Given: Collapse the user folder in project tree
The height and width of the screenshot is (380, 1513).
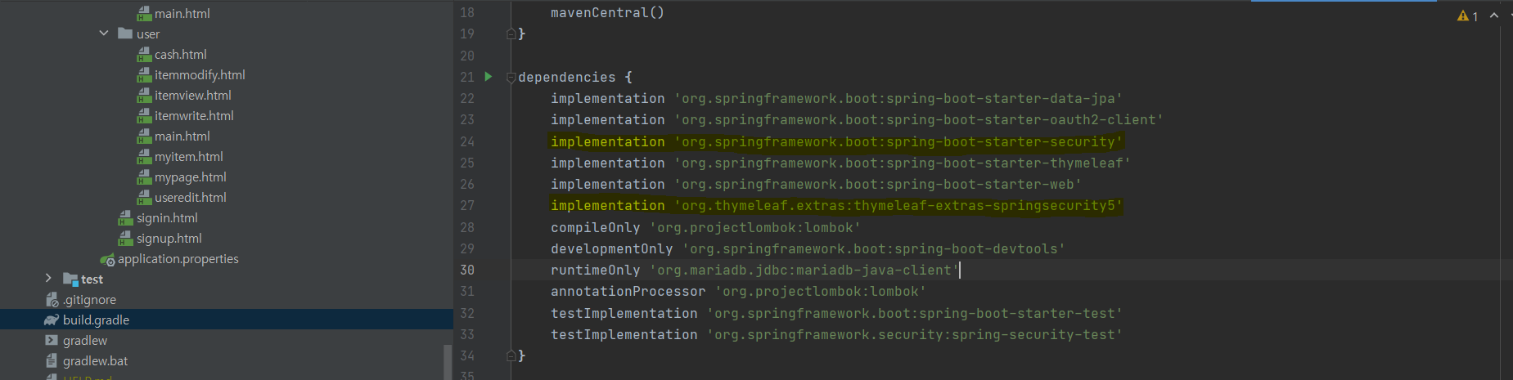Looking at the screenshot, I should point(104,34).
